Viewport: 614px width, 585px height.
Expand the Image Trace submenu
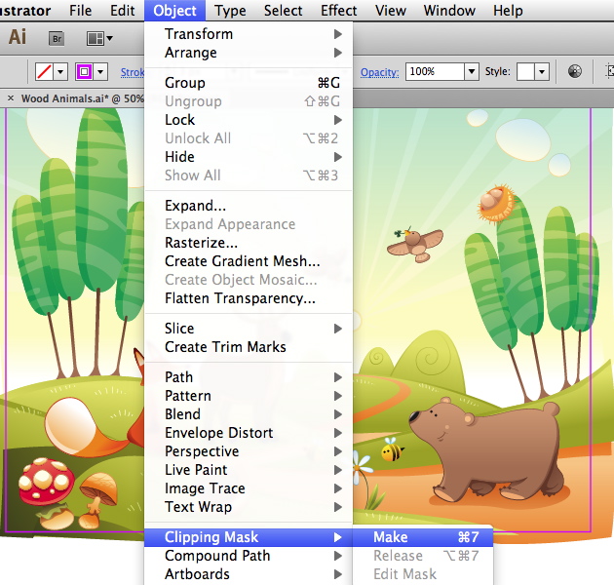coord(249,488)
